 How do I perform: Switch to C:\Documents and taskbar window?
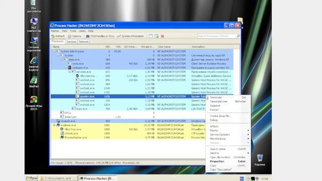coord(58,178)
